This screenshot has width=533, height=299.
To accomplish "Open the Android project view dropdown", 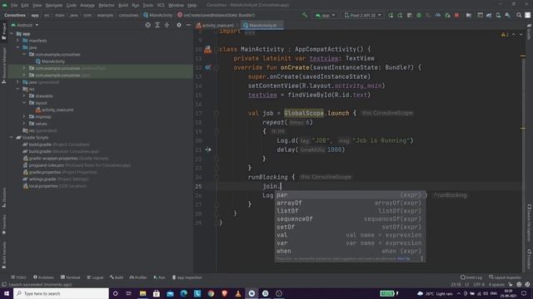I will (25, 25).
